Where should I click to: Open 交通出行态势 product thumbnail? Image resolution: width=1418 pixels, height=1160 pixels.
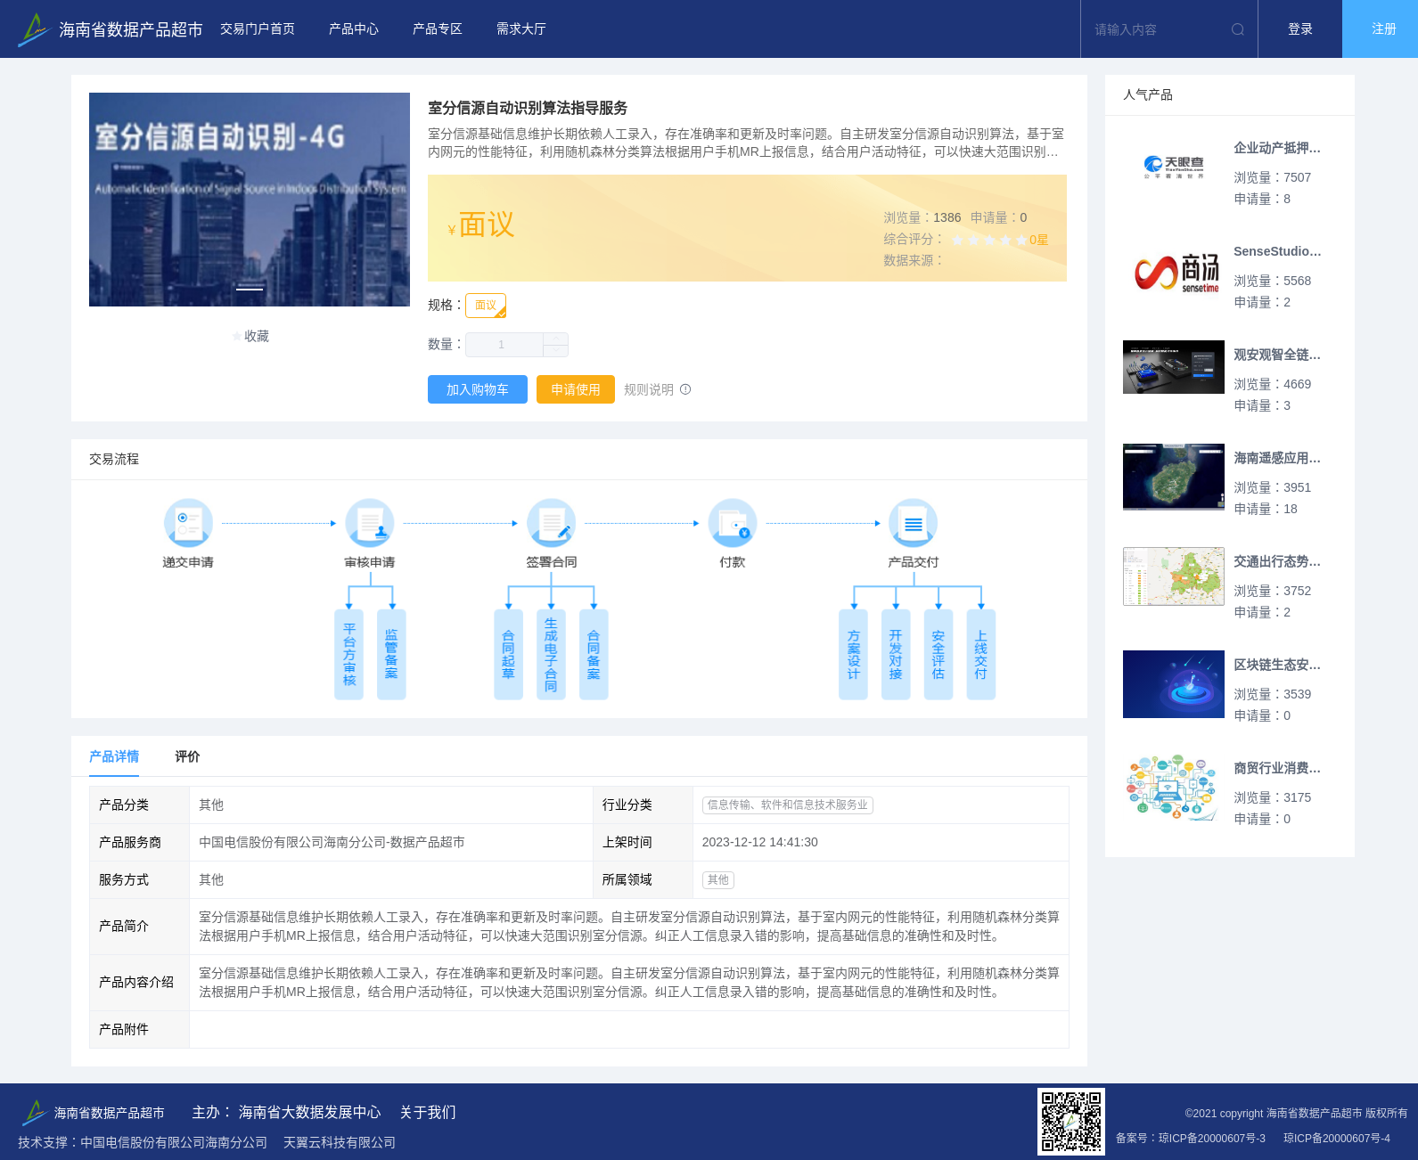[1174, 576]
